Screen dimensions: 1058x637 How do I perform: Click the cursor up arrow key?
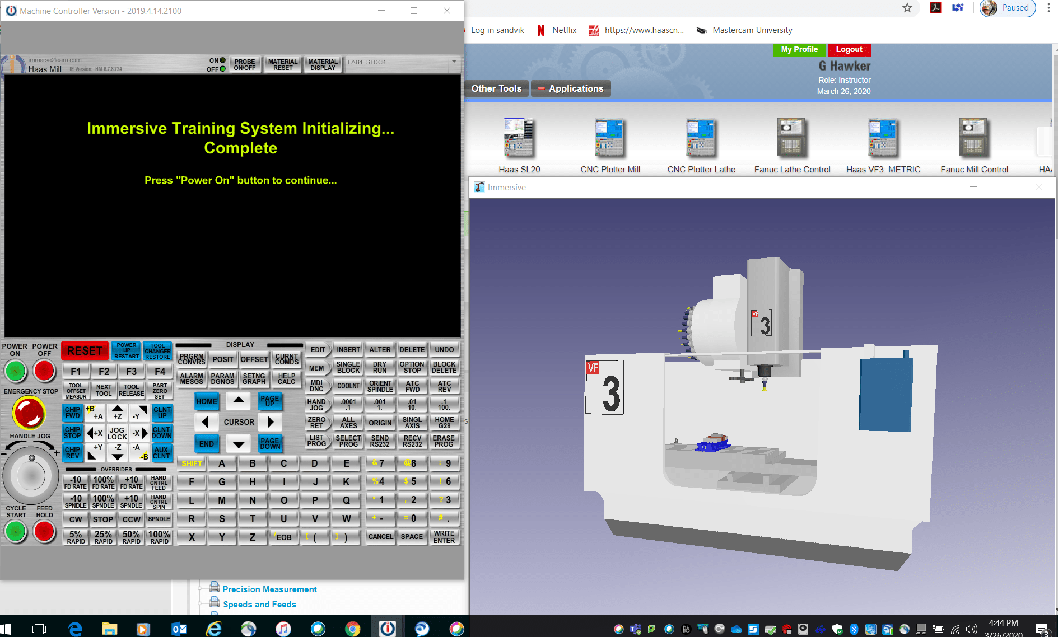click(x=239, y=400)
